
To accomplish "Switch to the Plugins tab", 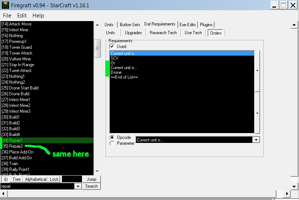I will [x=206, y=25].
